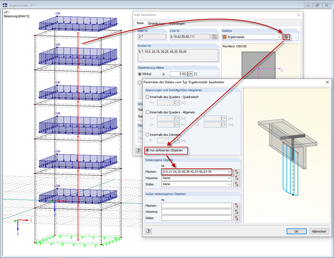Viewport: 334px width, 258px height.
Task: Select Innerhalb des Zylinders option
Action: [147, 134]
